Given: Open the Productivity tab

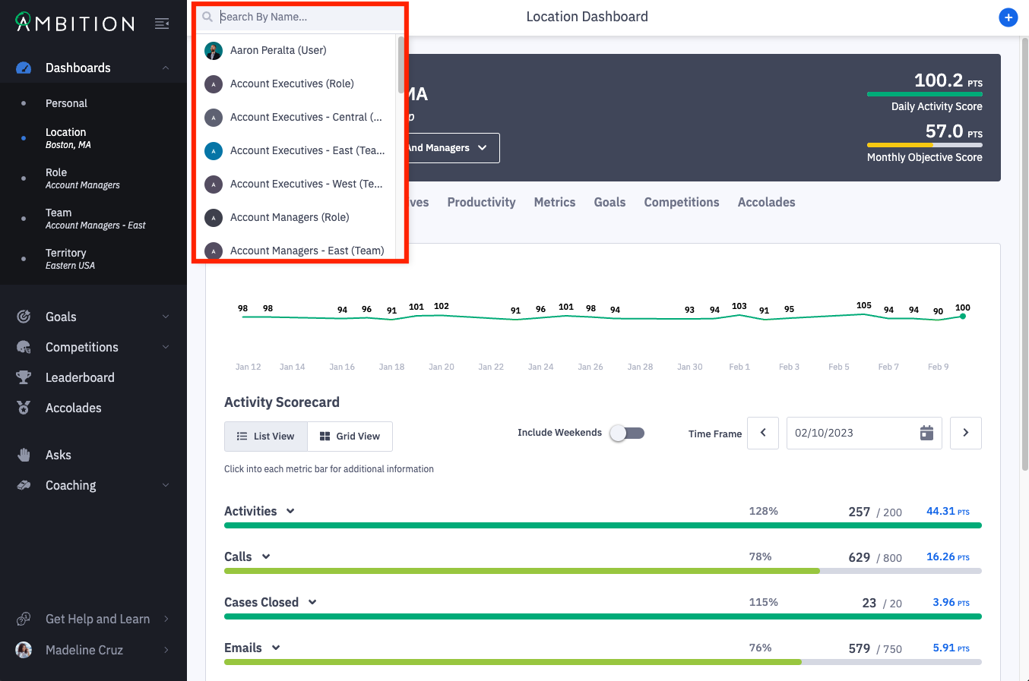Looking at the screenshot, I should click(x=481, y=202).
